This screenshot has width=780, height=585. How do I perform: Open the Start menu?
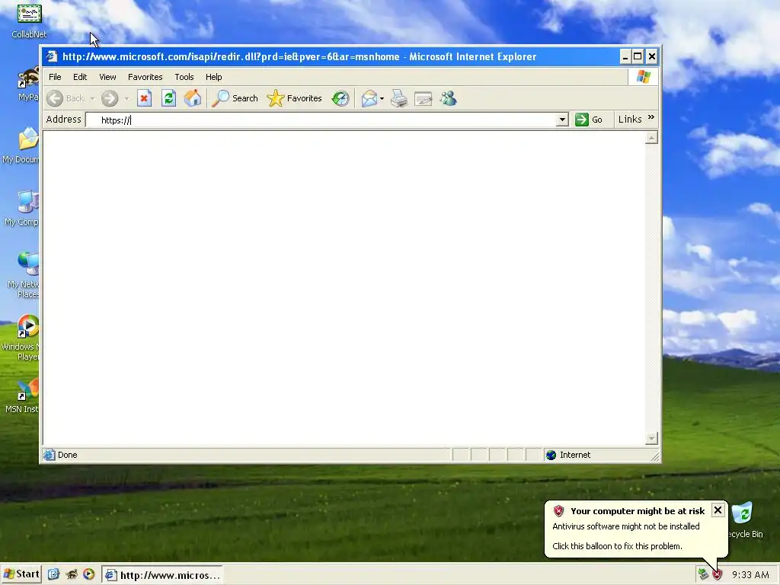click(21, 574)
